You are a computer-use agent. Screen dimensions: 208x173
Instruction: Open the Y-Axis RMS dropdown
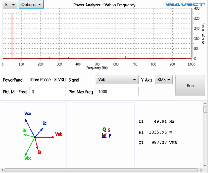coord(164,80)
